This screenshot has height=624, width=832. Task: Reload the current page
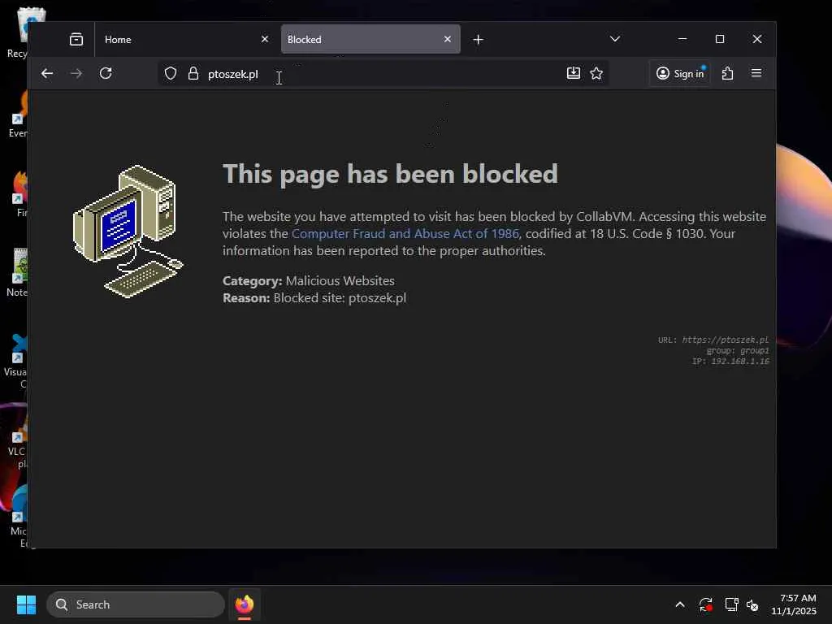106,73
